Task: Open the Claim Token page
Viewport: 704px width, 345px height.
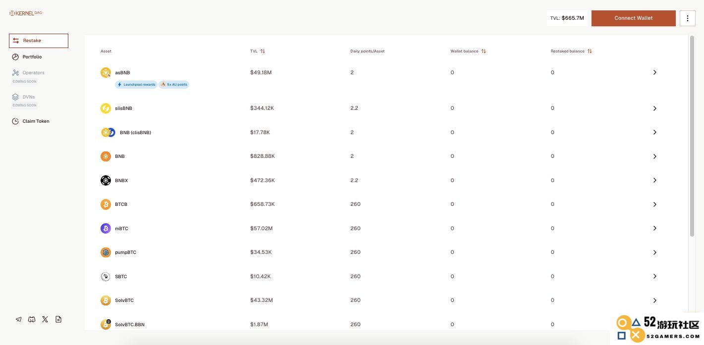Action: coord(31,121)
